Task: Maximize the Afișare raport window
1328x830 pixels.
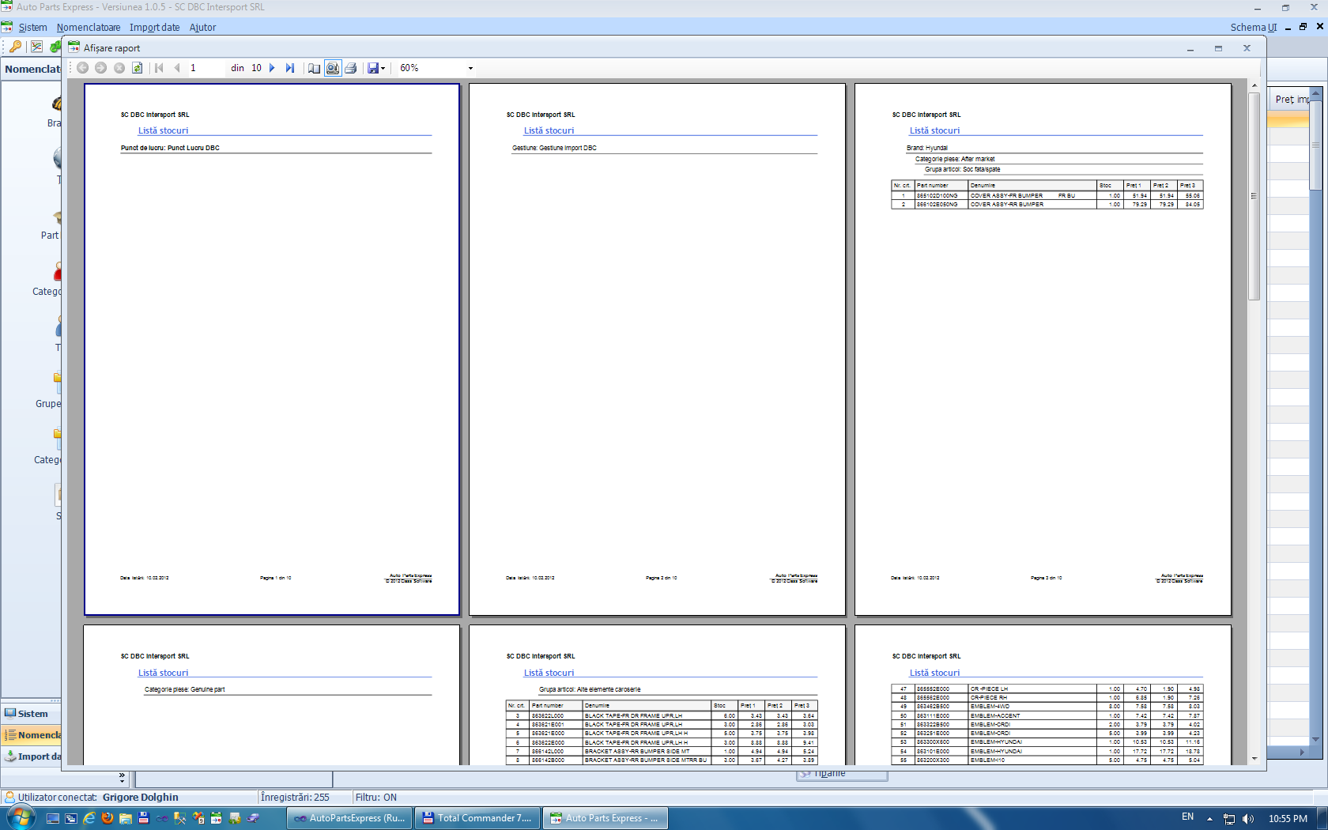Action: (1219, 48)
